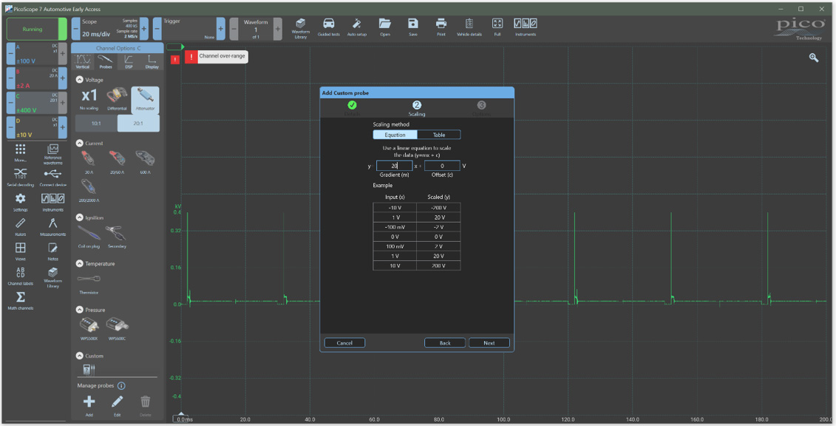This screenshot has height=426, width=836.
Task: Collapse the Voltage probes section
Action: pos(80,80)
